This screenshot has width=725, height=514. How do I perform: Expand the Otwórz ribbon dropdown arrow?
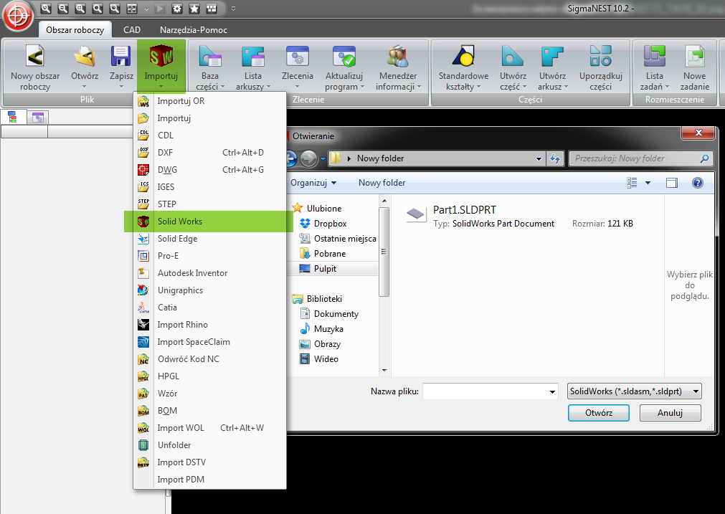click(x=85, y=87)
